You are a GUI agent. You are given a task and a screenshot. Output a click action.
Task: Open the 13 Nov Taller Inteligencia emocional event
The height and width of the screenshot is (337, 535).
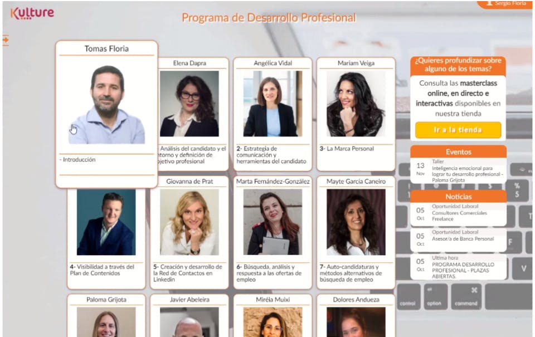point(458,170)
